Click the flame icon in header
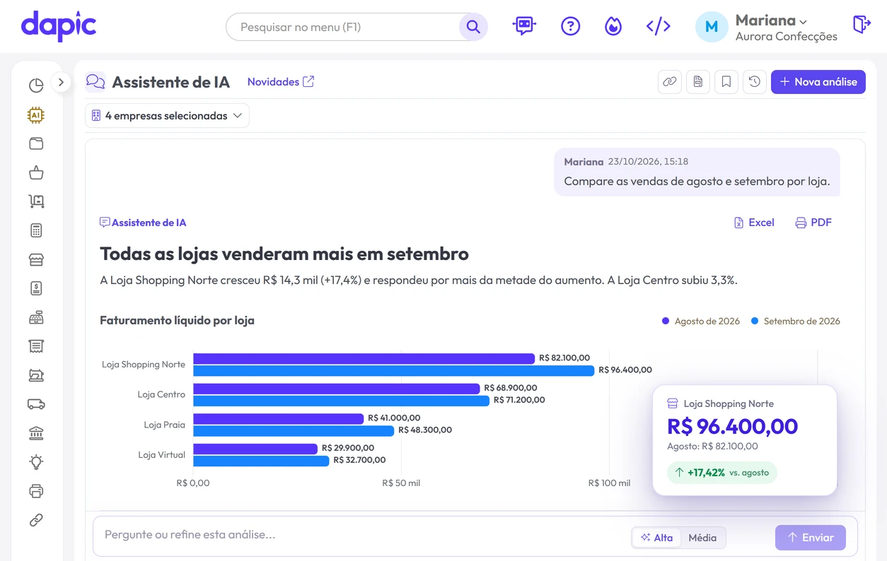 pyautogui.click(x=613, y=26)
